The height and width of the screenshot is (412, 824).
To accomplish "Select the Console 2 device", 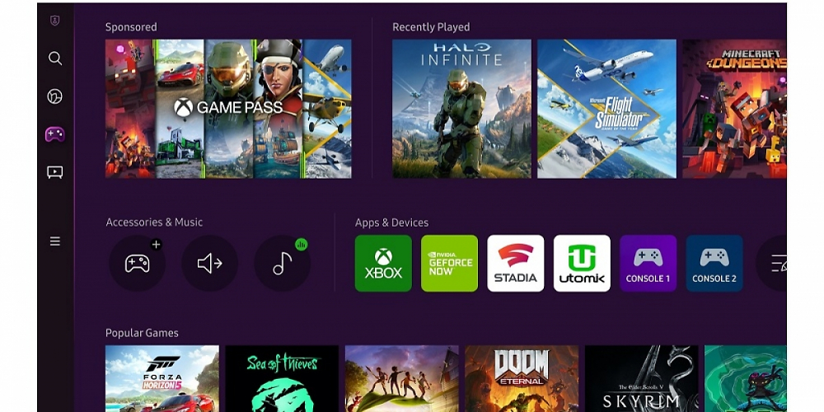I will (x=714, y=264).
